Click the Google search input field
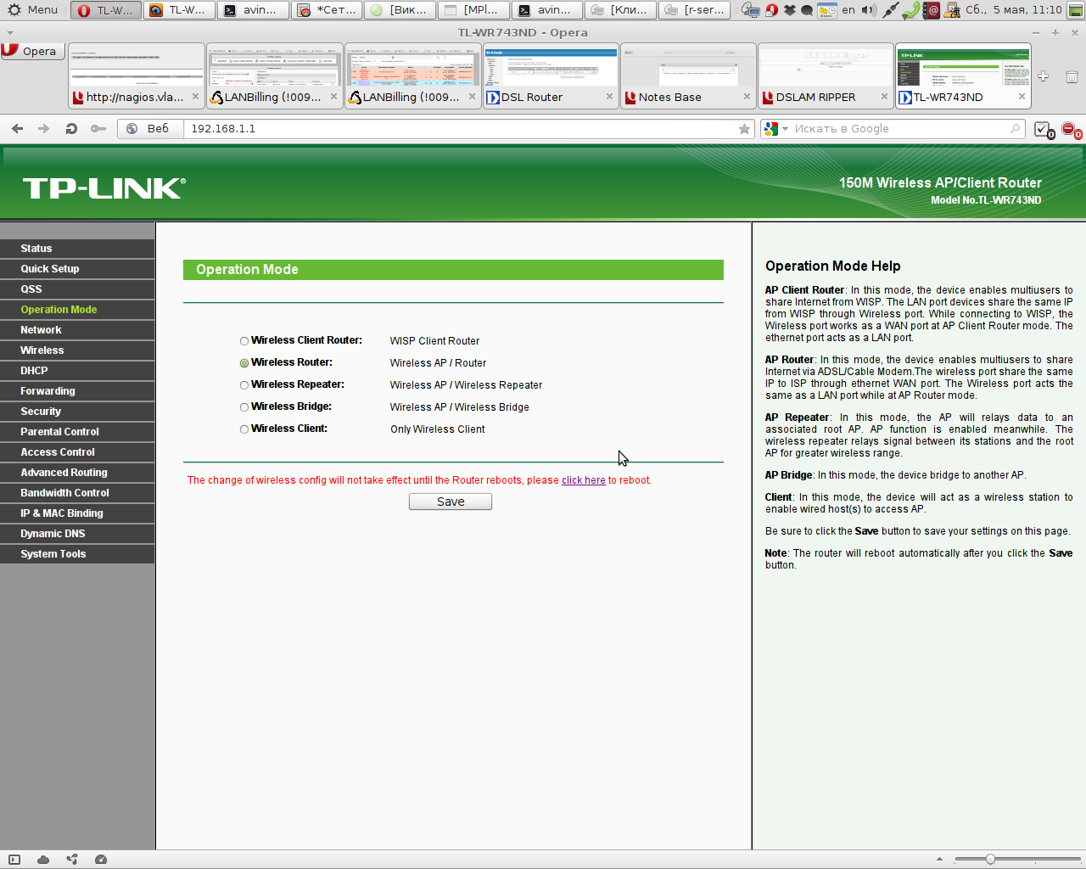 [899, 129]
